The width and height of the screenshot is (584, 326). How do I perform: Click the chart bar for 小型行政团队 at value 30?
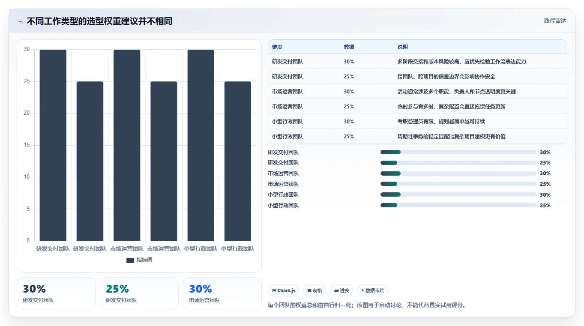(x=201, y=145)
